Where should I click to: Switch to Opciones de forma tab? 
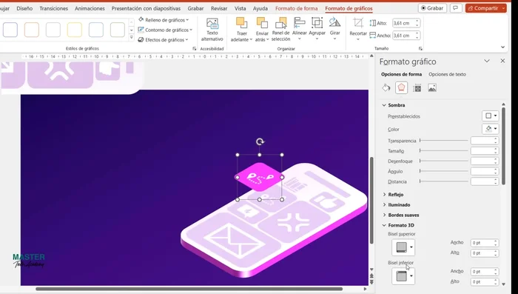tap(401, 74)
